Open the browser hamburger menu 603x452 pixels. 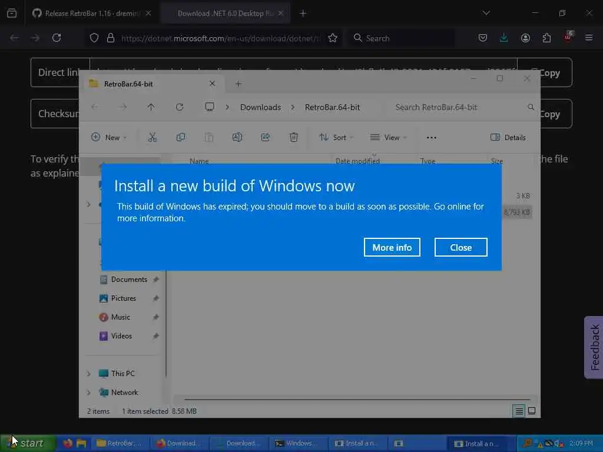point(589,38)
